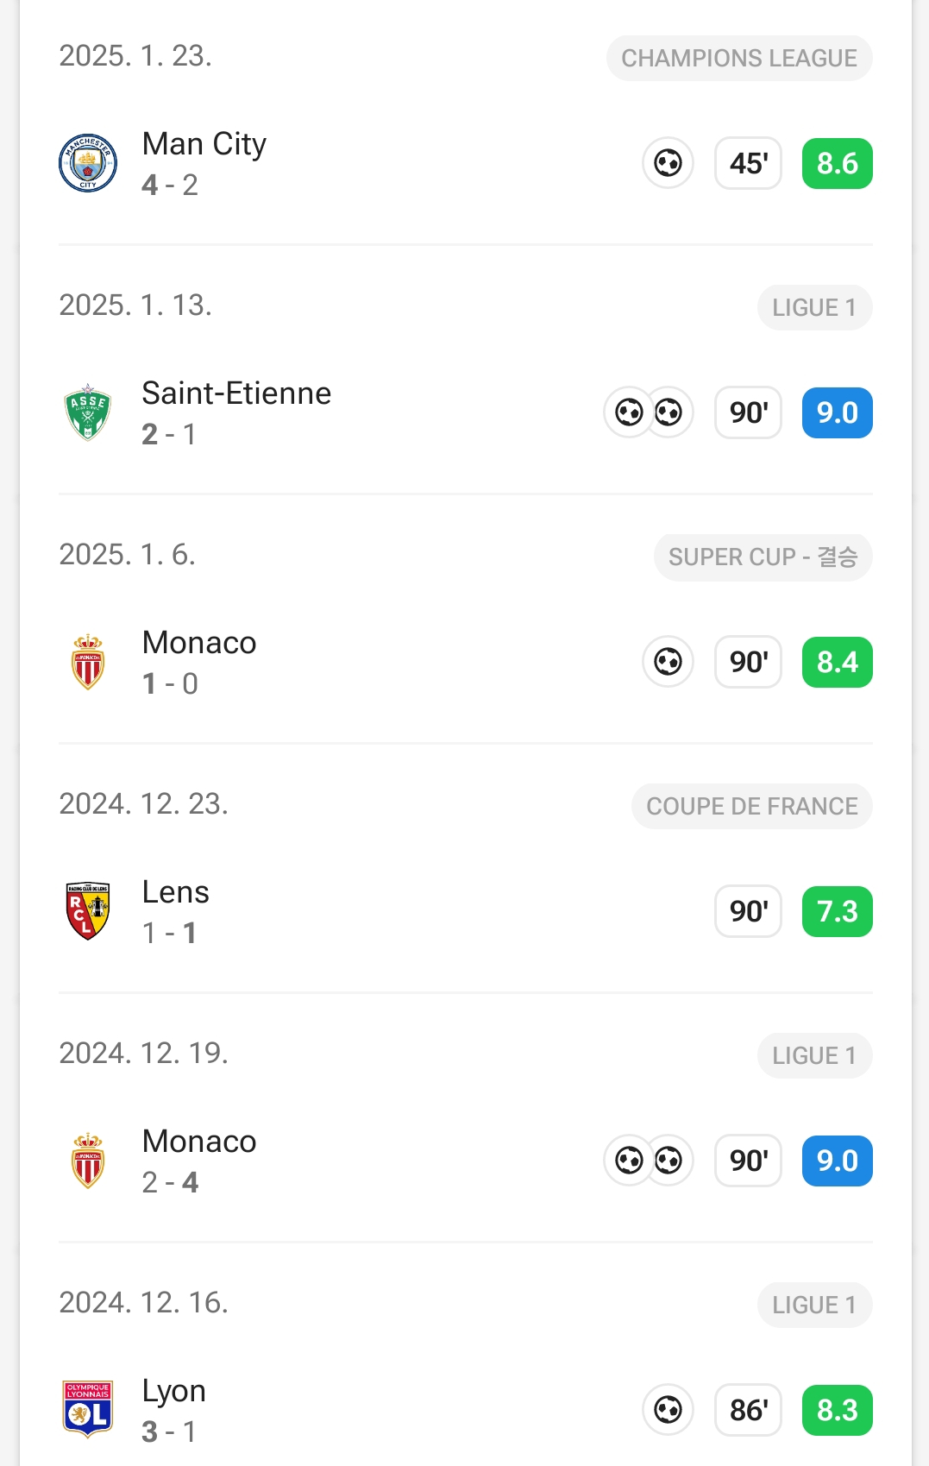Click the two-goal icons for Saint-Etienne match

tap(649, 412)
